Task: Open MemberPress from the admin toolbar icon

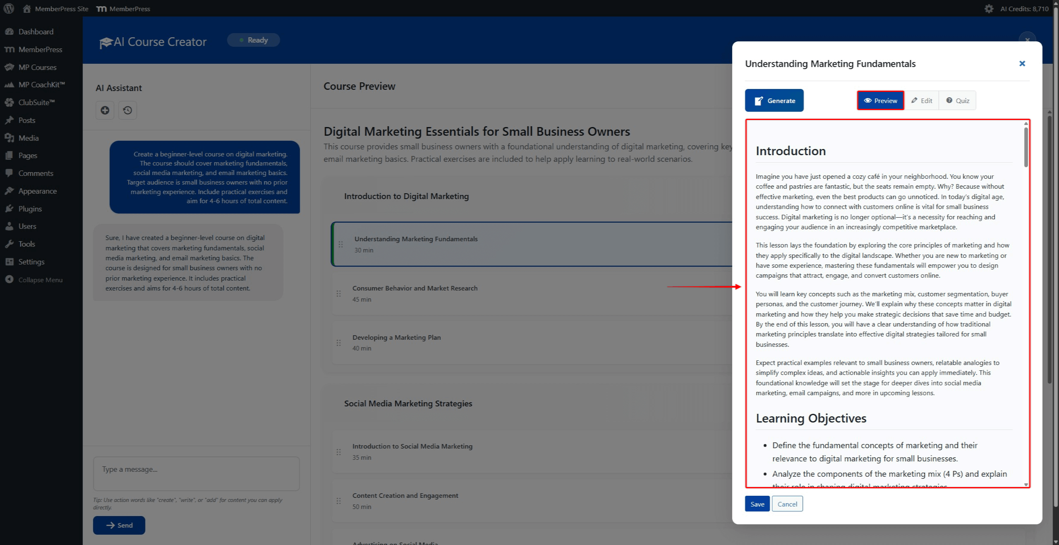Action: [101, 8]
